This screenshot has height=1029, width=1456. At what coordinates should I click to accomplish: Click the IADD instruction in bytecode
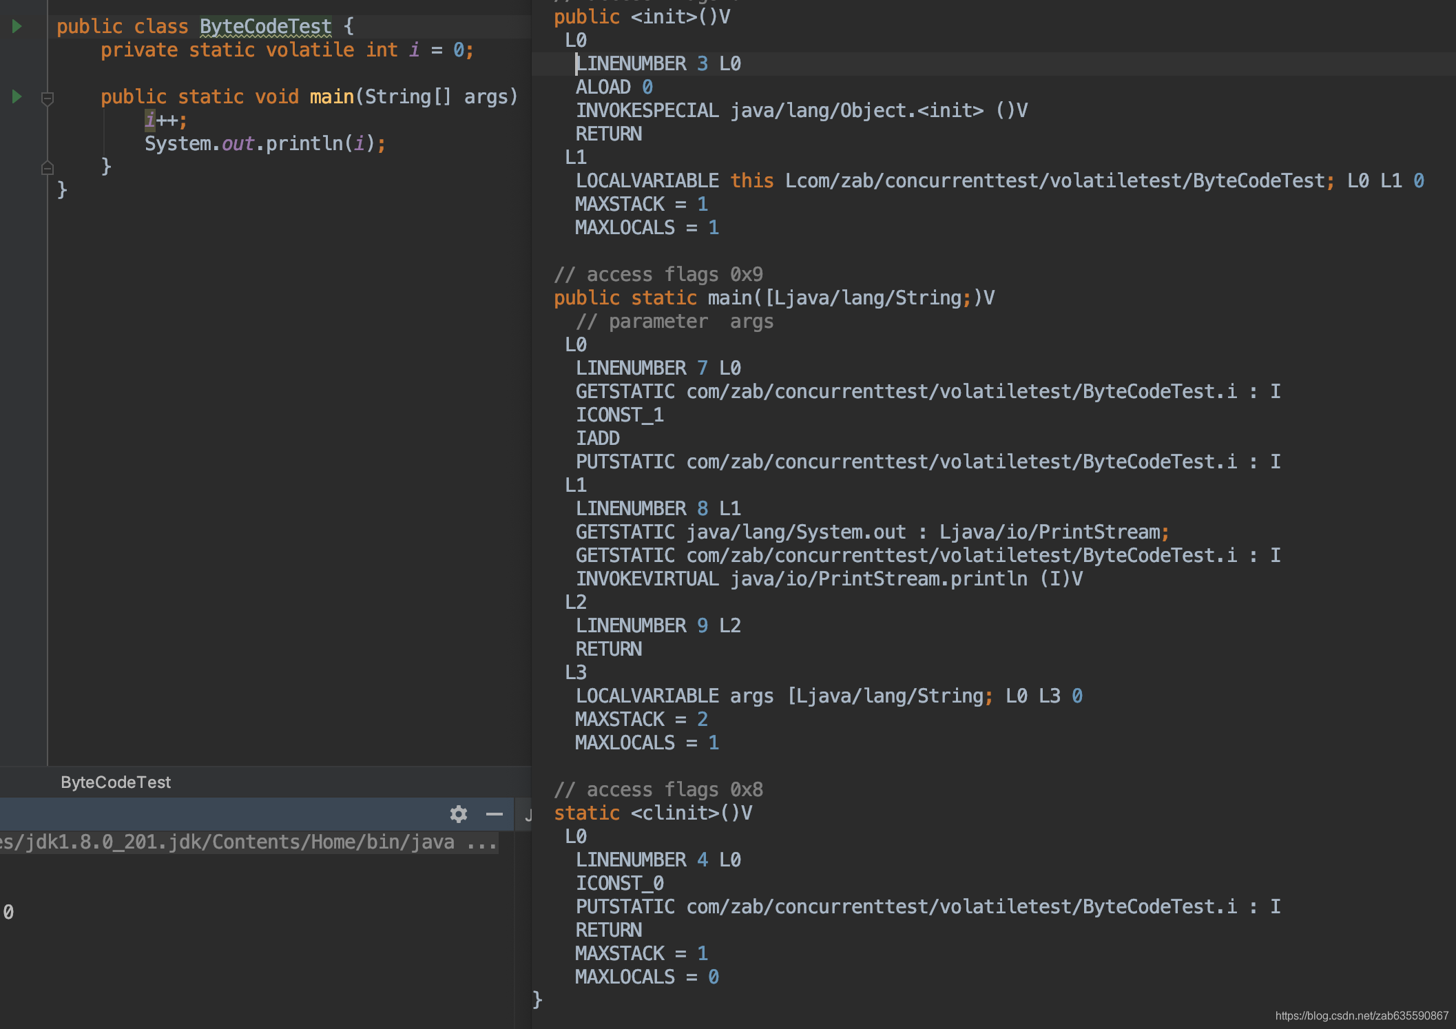(x=597, y=438)
